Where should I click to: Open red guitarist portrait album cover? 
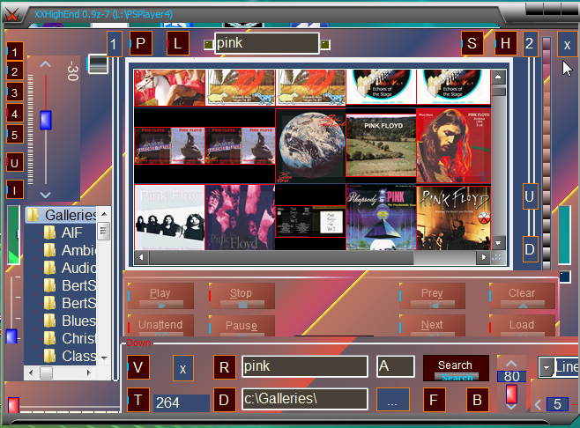point(453,145)
